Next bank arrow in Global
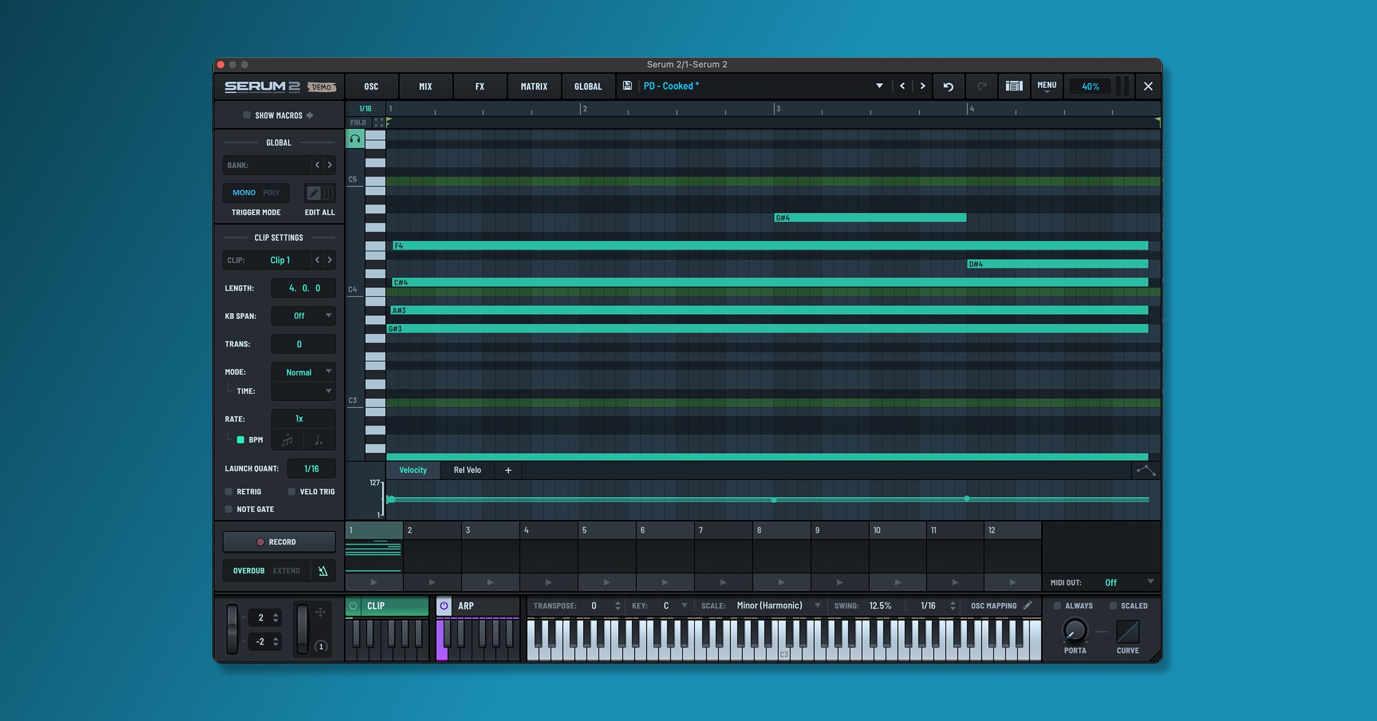 tap(329, 165)
